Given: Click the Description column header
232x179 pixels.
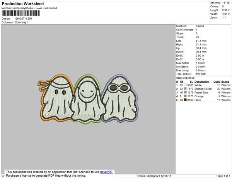Looking at the screenshot, I should tap(202, 82).
